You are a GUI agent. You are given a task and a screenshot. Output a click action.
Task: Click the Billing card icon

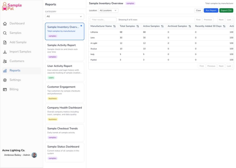pos(4,89)
